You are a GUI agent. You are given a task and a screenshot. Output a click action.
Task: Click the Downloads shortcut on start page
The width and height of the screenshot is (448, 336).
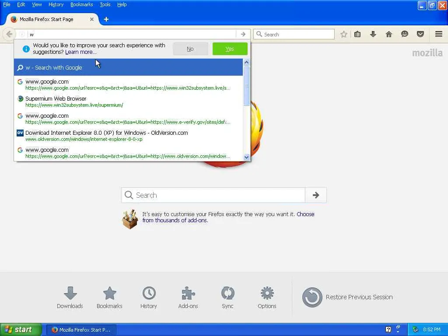click(x=70, y=297)
